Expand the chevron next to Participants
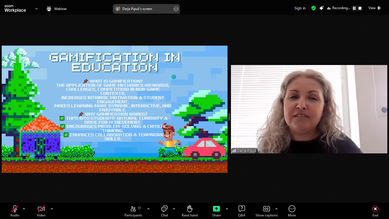 pos(148,209)
